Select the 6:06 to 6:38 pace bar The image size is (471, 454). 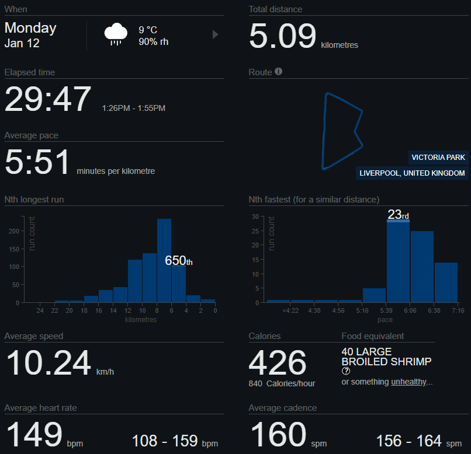tap(422, 267)
